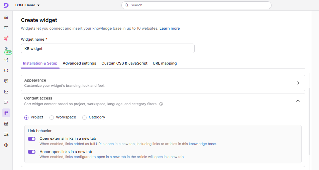Collapse the Content access section chevron
The width and height of the screenshot is (319, 170).
(x=298, y=101)
